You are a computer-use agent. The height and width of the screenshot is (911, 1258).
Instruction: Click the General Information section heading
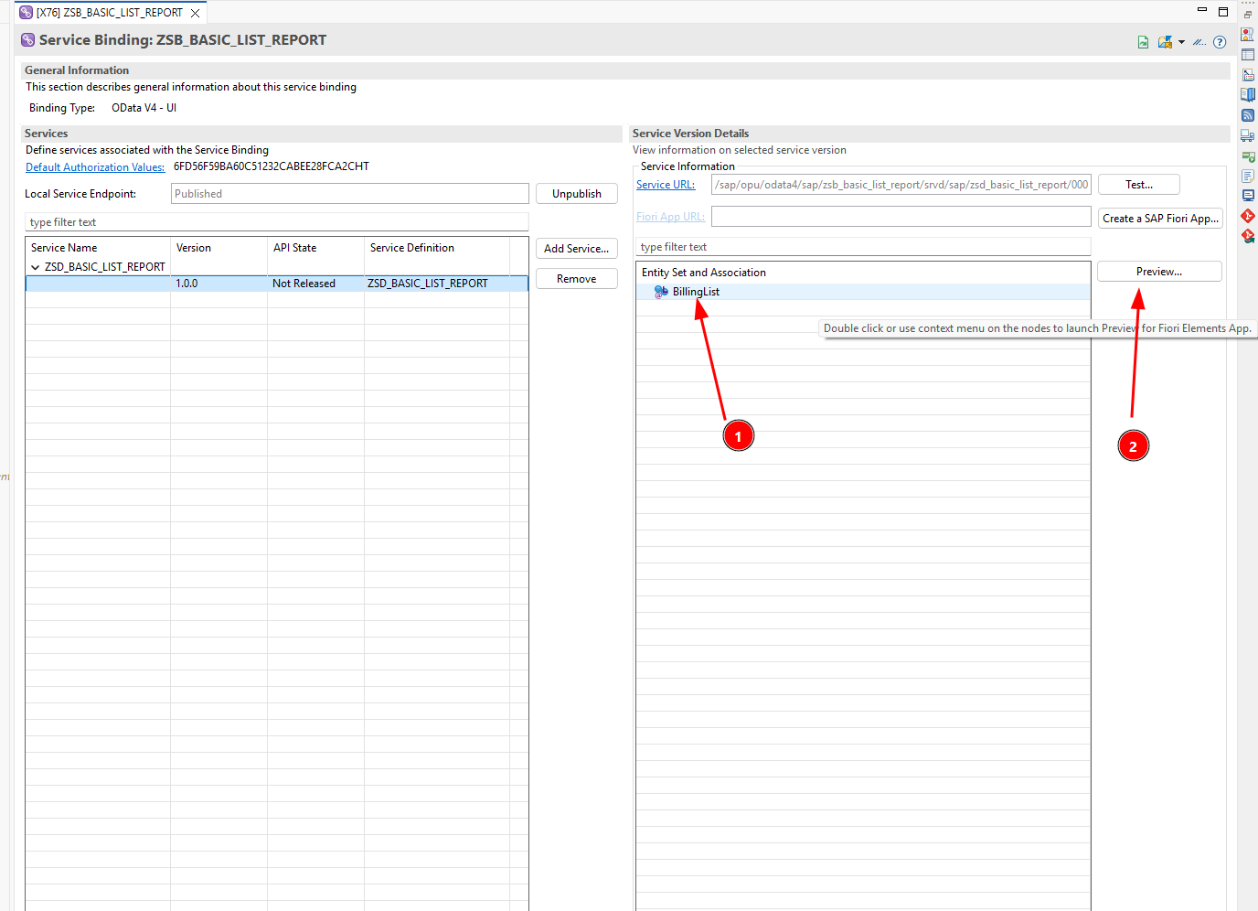(x=77, y=70)
